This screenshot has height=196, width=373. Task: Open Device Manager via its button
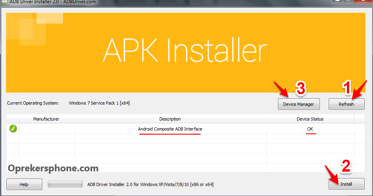299,104
